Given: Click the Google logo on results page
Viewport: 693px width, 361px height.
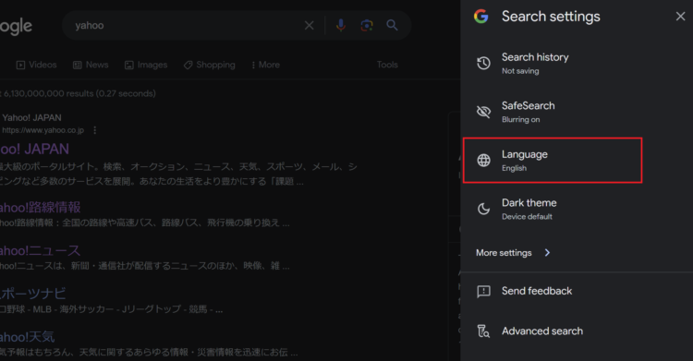Looking at the screenshot, I should pos(16,27).
